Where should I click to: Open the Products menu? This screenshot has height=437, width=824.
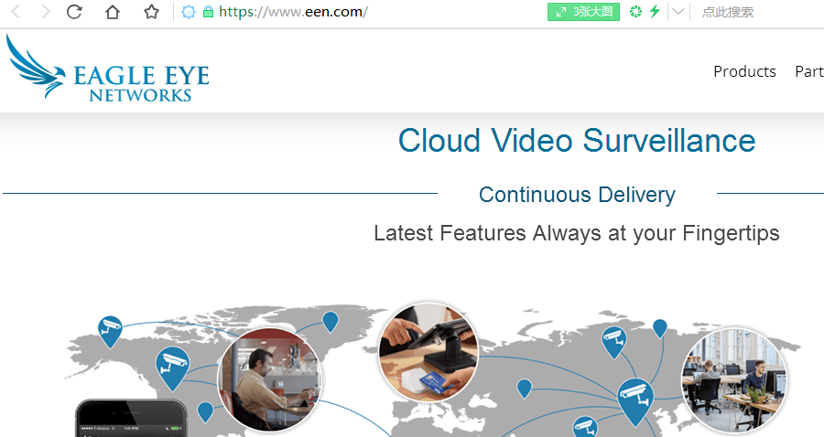coord(744,71)
